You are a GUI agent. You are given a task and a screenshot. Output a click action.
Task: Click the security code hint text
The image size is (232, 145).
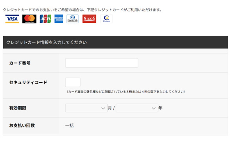pos(125,92)
